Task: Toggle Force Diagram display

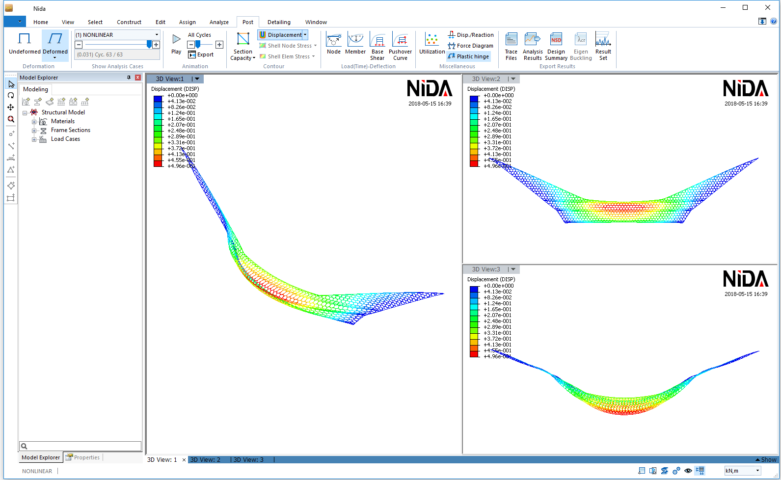Action: (x=470, y=46)
